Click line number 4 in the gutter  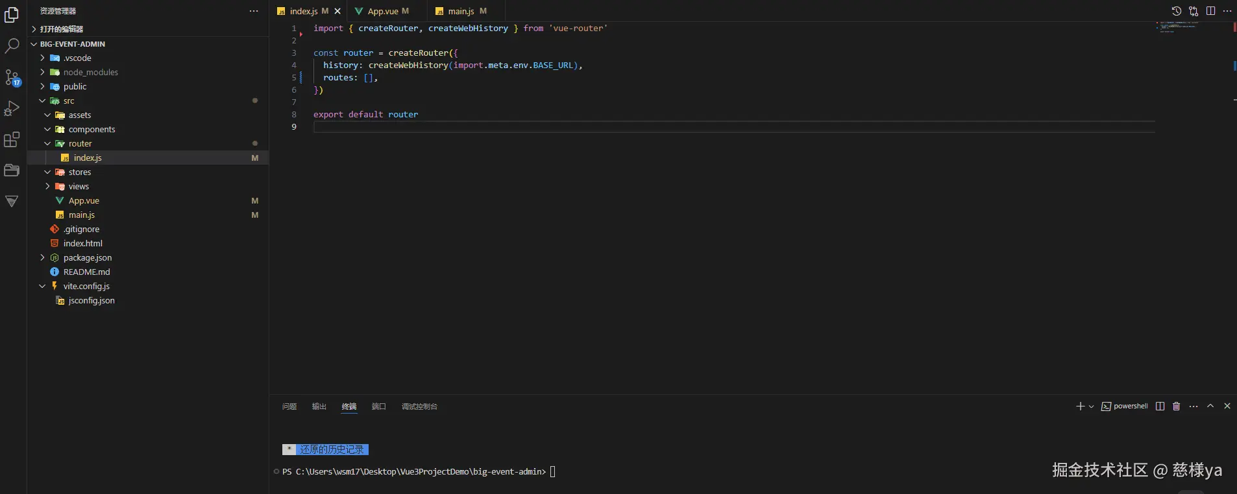click(x=294, y=65)
